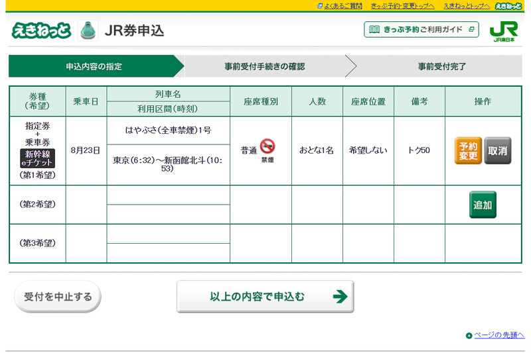Click the 券種(希望) column header

(x=37, y=101)
